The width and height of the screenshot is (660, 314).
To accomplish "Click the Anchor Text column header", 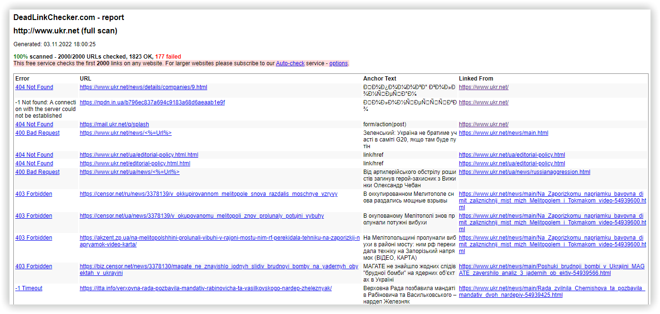I will click(380, 79).
